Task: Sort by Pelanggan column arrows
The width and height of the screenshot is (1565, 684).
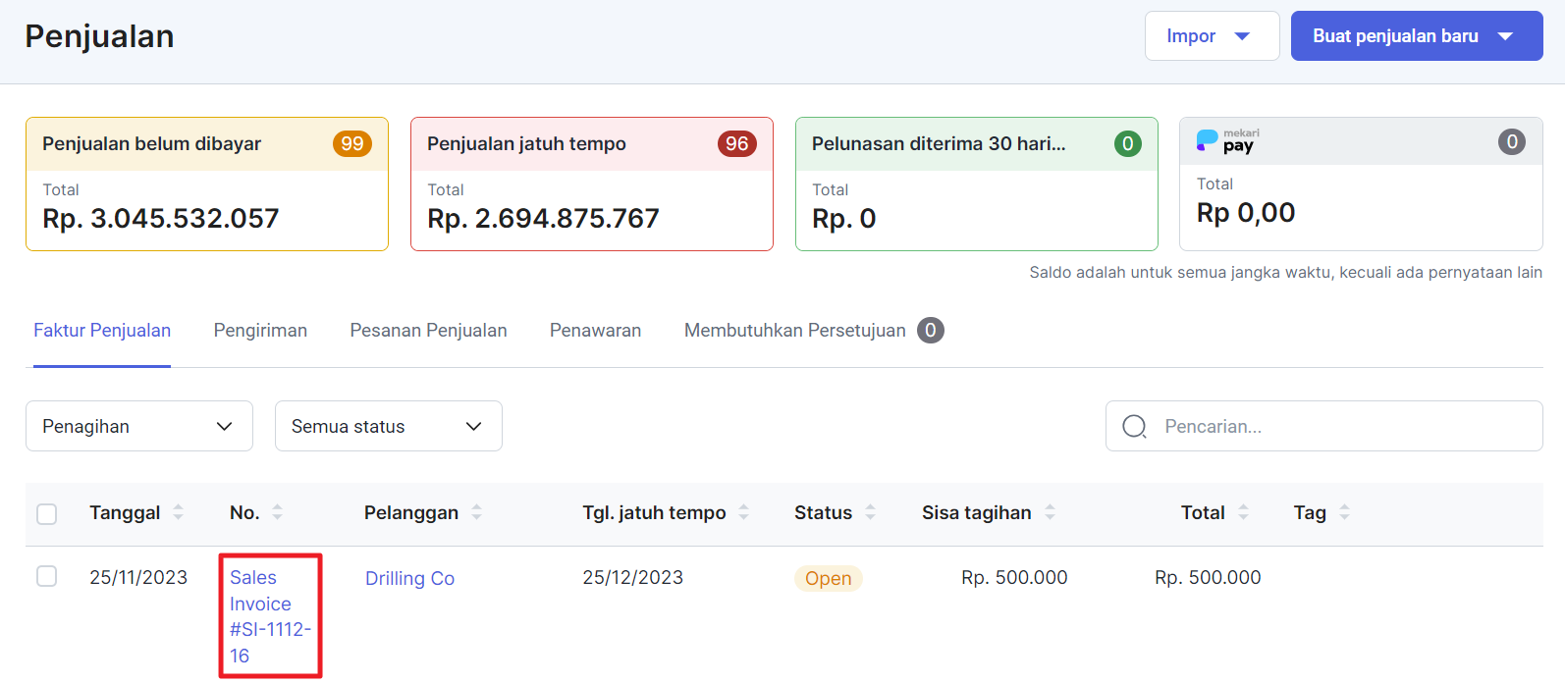Action: (476, 512)
